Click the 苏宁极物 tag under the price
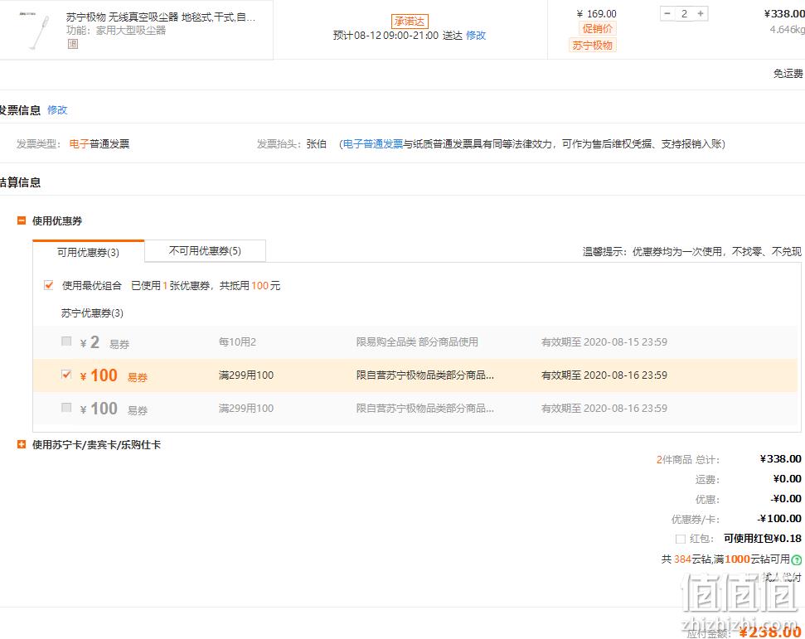Image resolution: width=805 pixels, height=639 pixels. point(593,45)
